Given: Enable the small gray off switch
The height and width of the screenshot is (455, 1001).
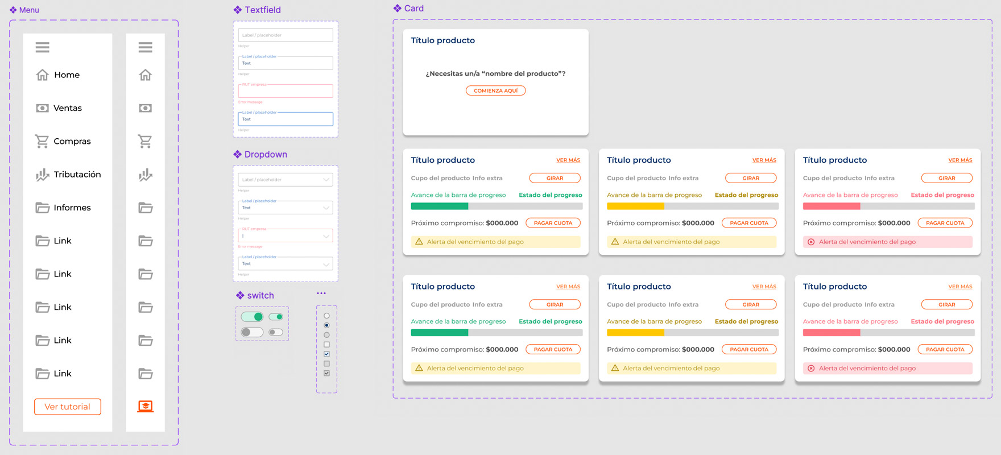Looking at the screenshot, I should pyautogui.click(x=276, y=332).
